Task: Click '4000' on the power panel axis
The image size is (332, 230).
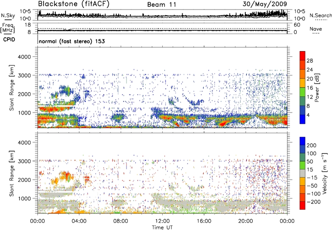Action: click(x=24, y=57)
